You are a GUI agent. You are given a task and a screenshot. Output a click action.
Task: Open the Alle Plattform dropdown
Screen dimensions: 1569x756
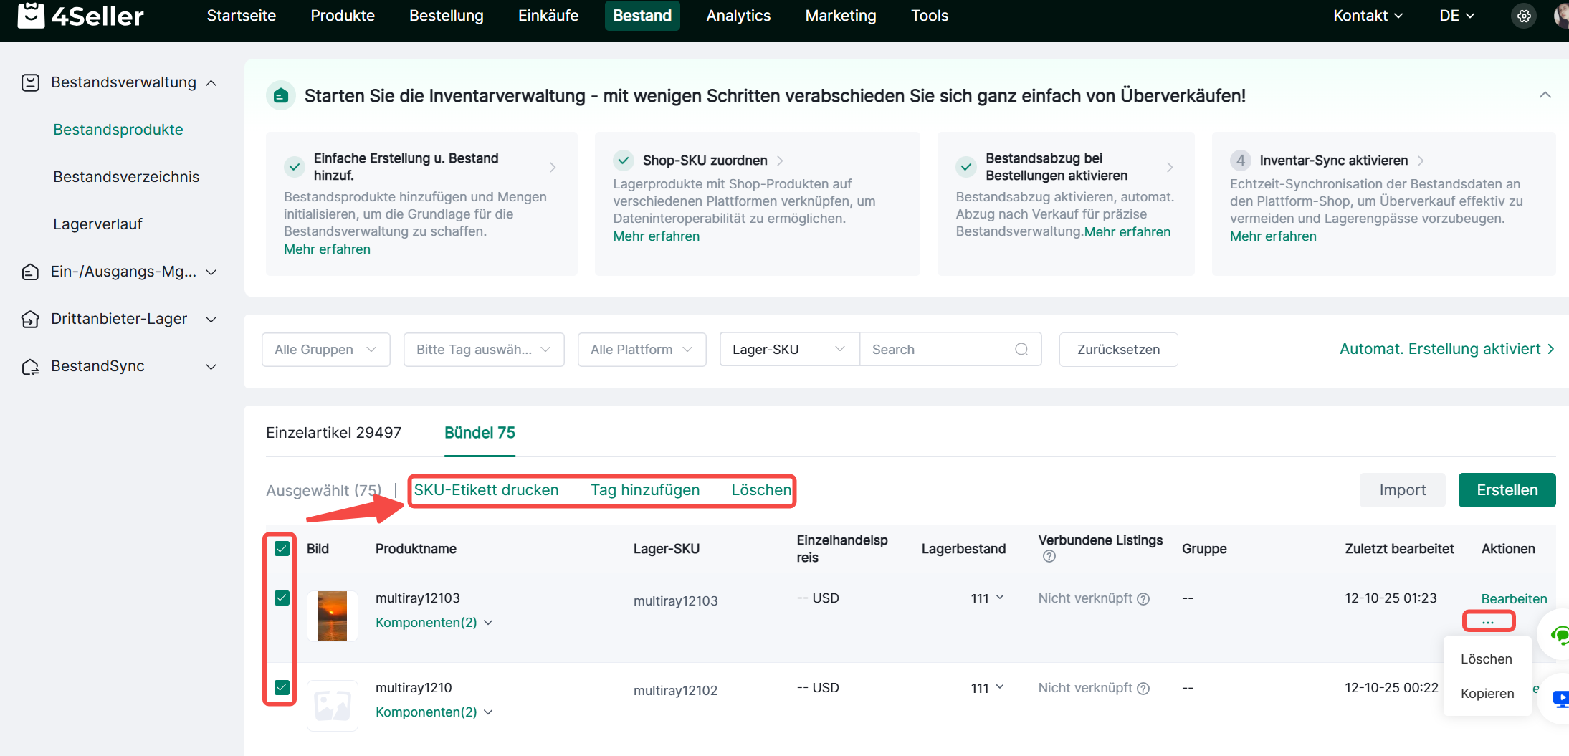(x=642, y=350)
